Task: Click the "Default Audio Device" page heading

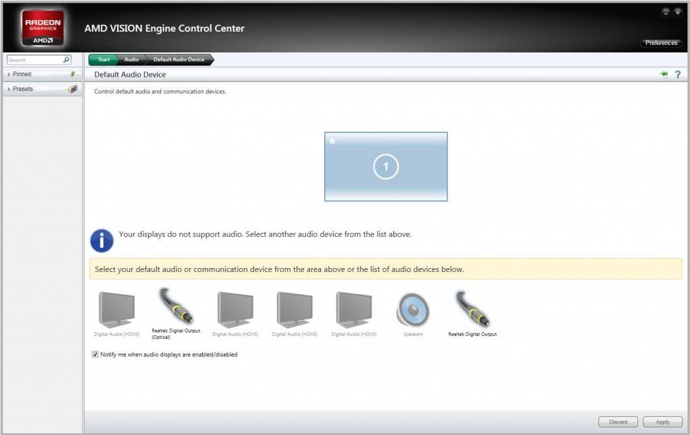Action: (130, 75)
